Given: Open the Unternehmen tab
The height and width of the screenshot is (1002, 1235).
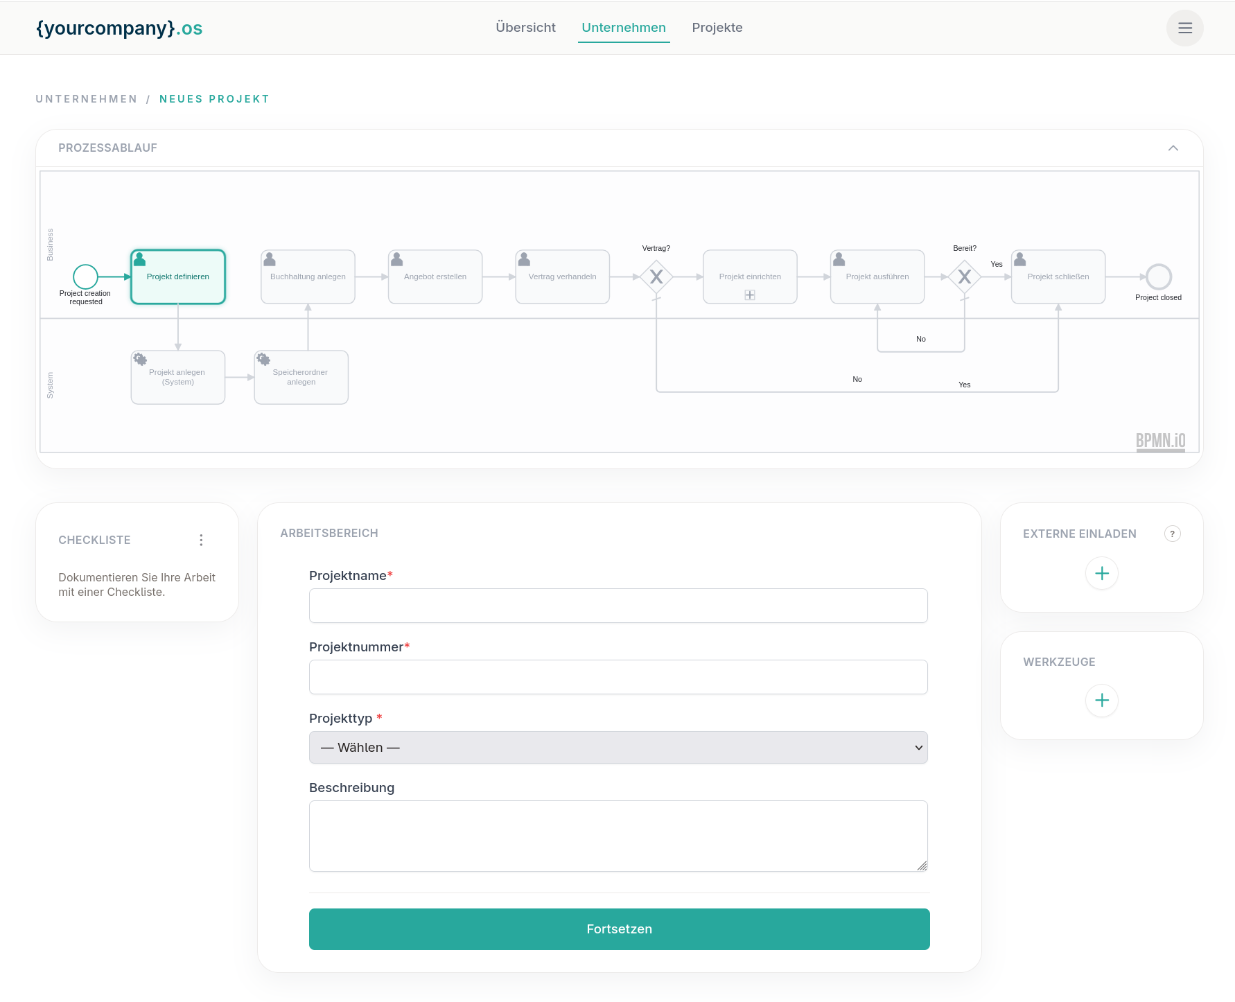Looking at the screenshot, I should pyautogui.click(x=624, y=28).
